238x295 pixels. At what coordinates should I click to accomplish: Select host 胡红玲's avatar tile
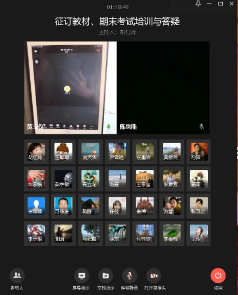[x=36, y=152]
